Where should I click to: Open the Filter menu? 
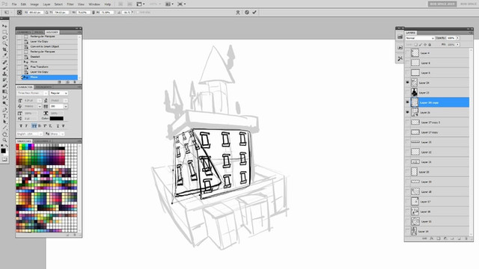click(x=70, y=4)
